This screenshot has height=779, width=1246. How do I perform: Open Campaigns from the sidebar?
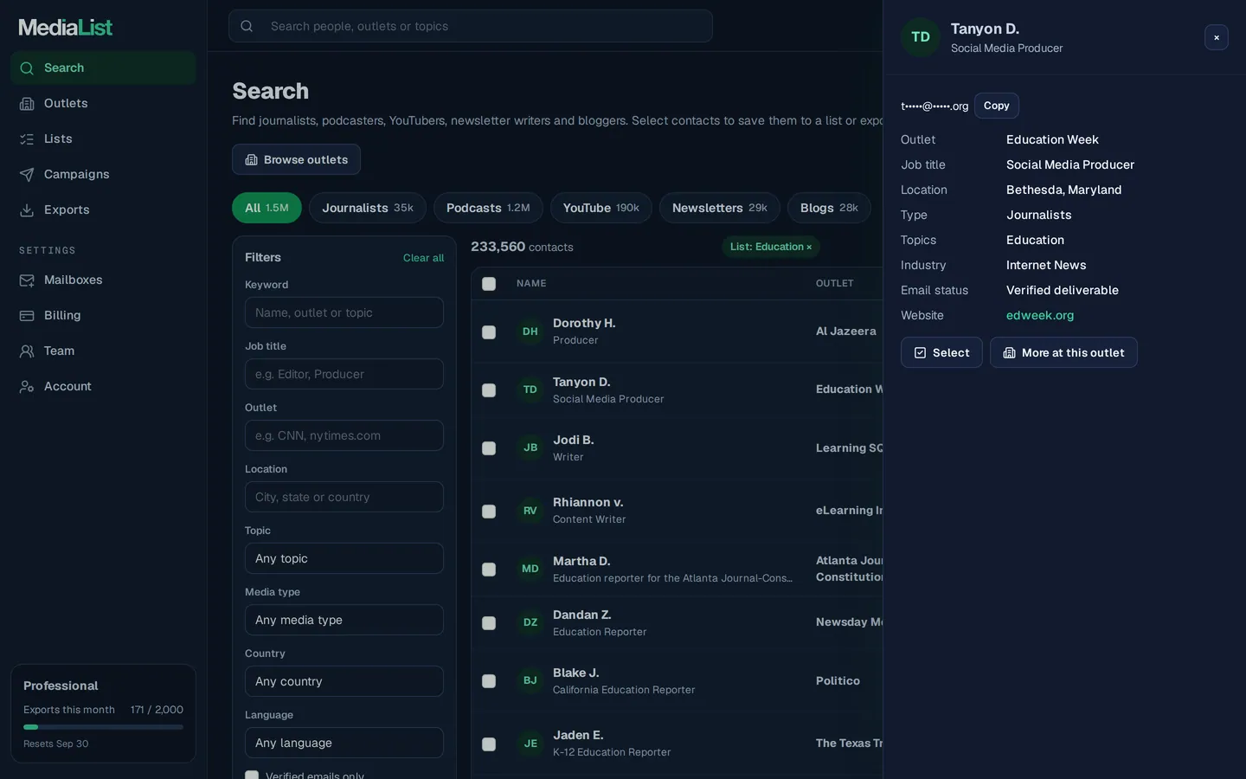[x=103, y=174]
